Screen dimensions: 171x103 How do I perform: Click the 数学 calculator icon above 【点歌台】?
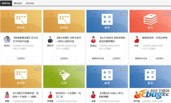pyautogui.click(x=107, y=75)
